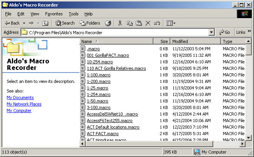Screen dimensions: 254x157
Task: Click the file icon for .macro
Action: pos(82,49)
